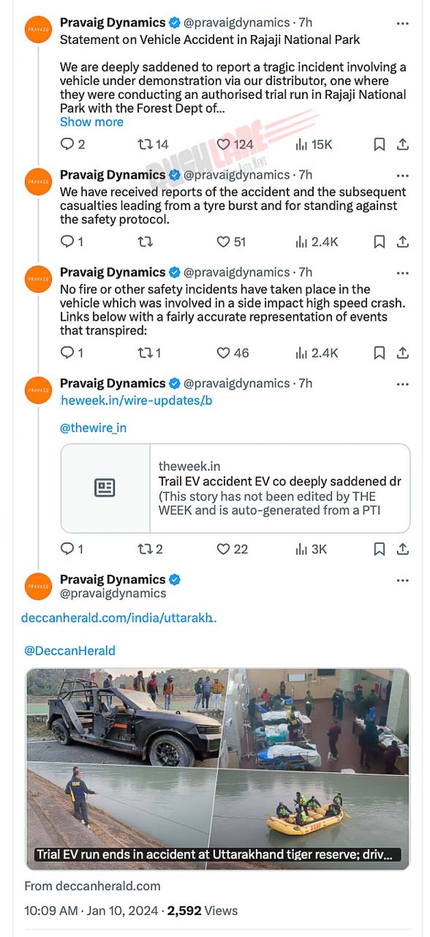The image size is (430, 937).
Task: Bookmark the first tweet
Action: 379,144
